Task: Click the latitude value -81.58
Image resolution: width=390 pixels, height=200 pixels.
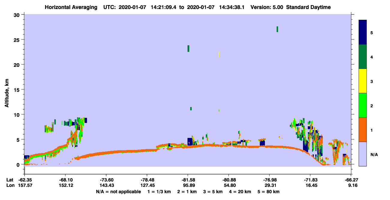Action: click(x=188, y=180)
